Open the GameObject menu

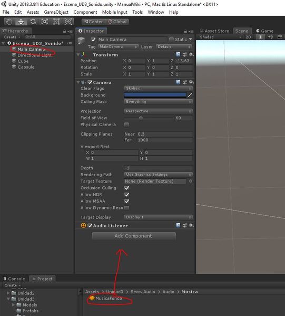(x=56, y=12)
